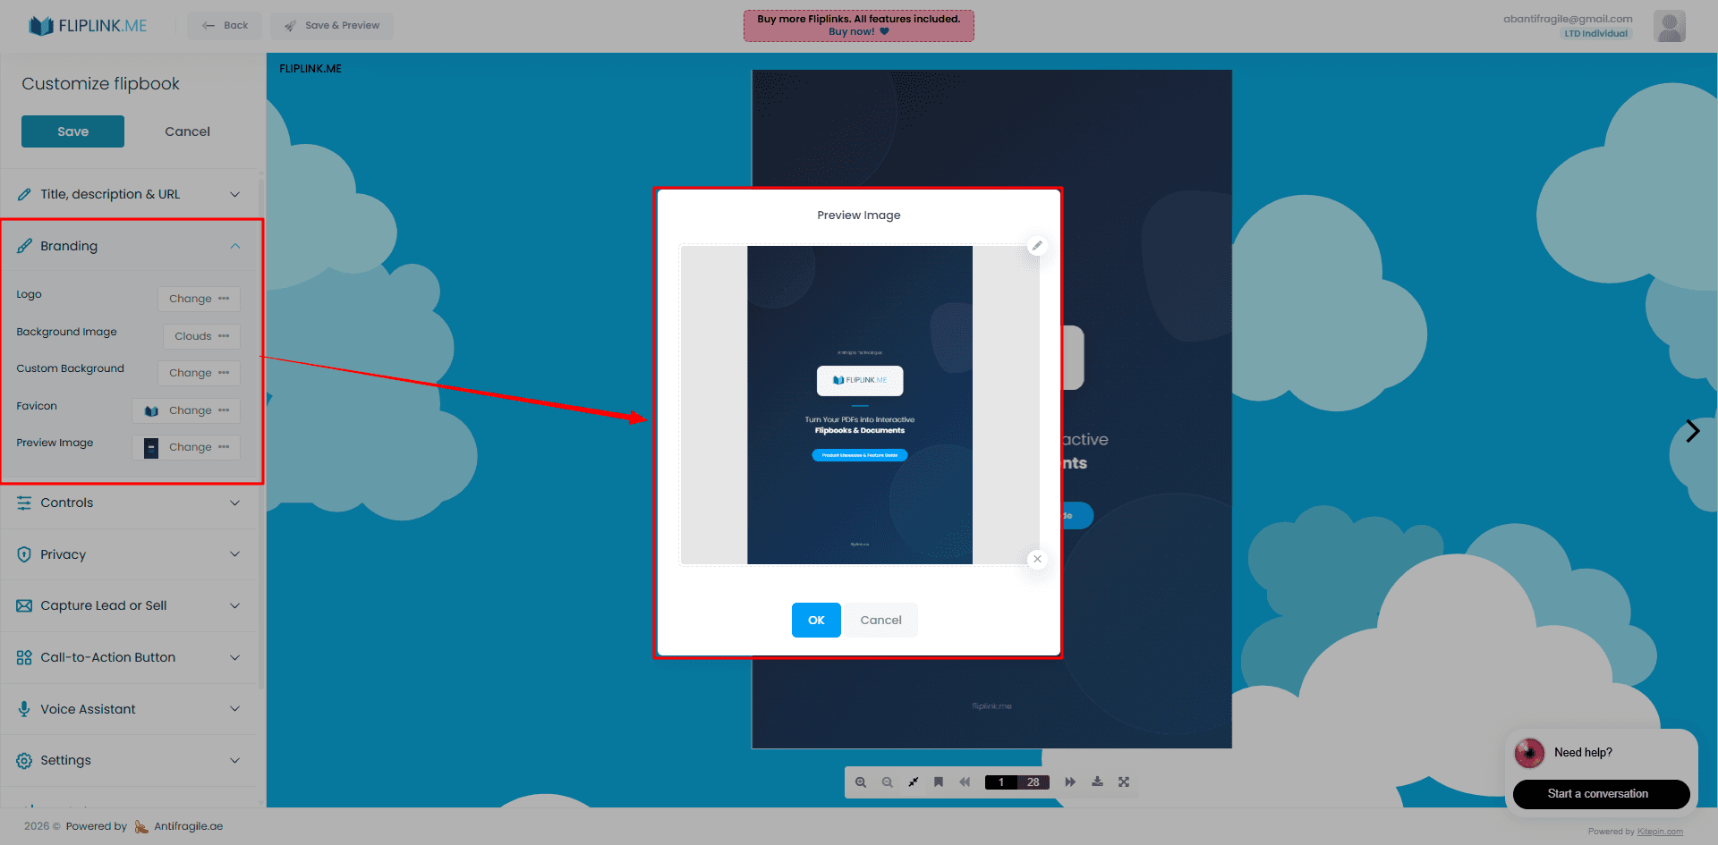The width and height of the screenshot is (1718, 845).
Task: Enter fullscreen with the expand arrows icon
Action: (1124, 782)
